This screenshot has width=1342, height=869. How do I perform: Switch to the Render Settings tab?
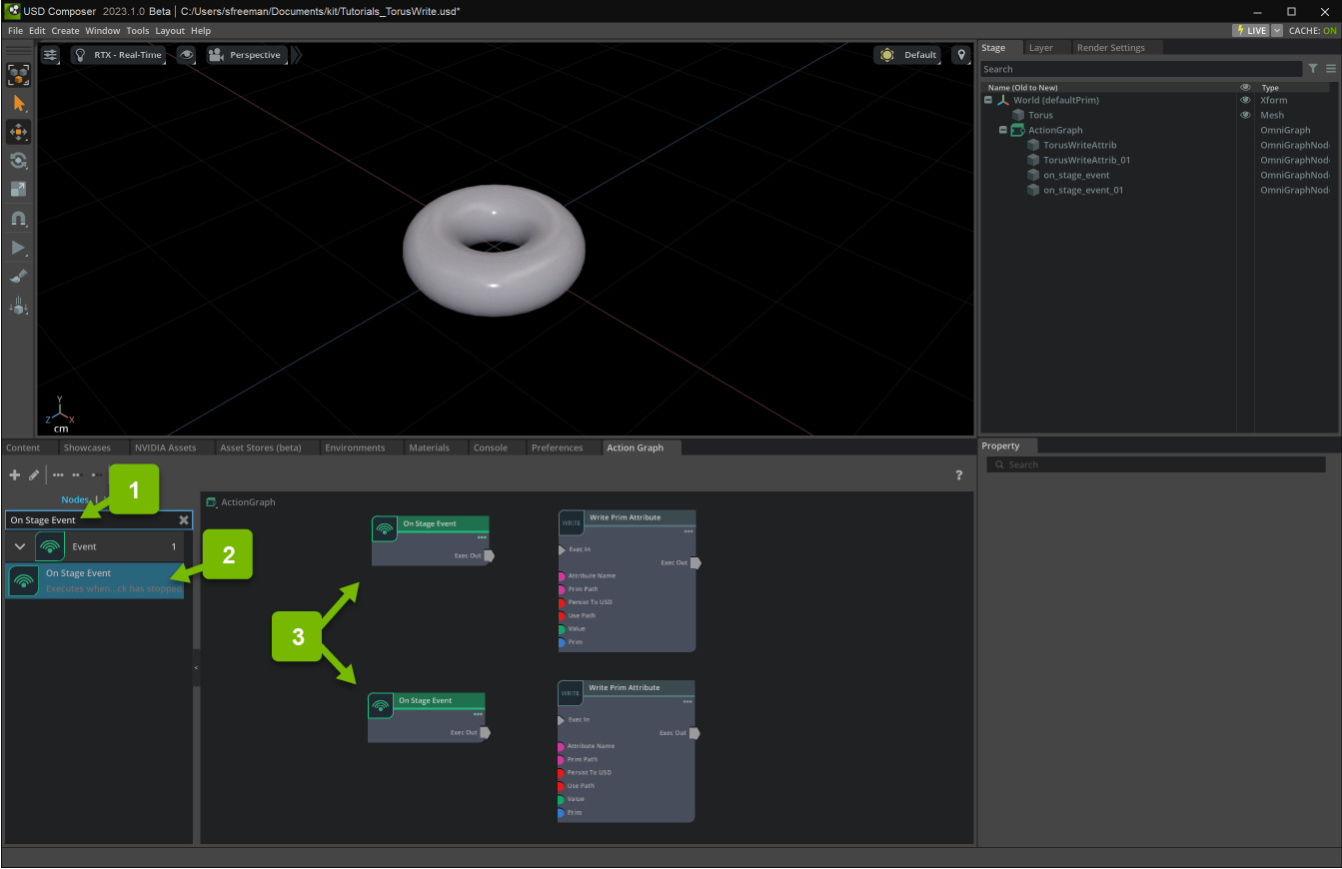point(1111,48)
